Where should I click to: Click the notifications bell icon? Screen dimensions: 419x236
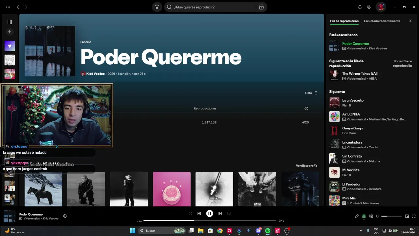(x=360, y=7)
